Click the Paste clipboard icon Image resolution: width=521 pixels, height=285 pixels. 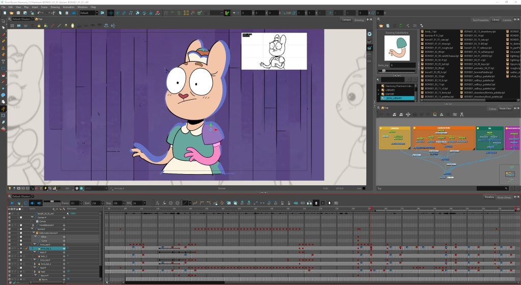[67, 13]
